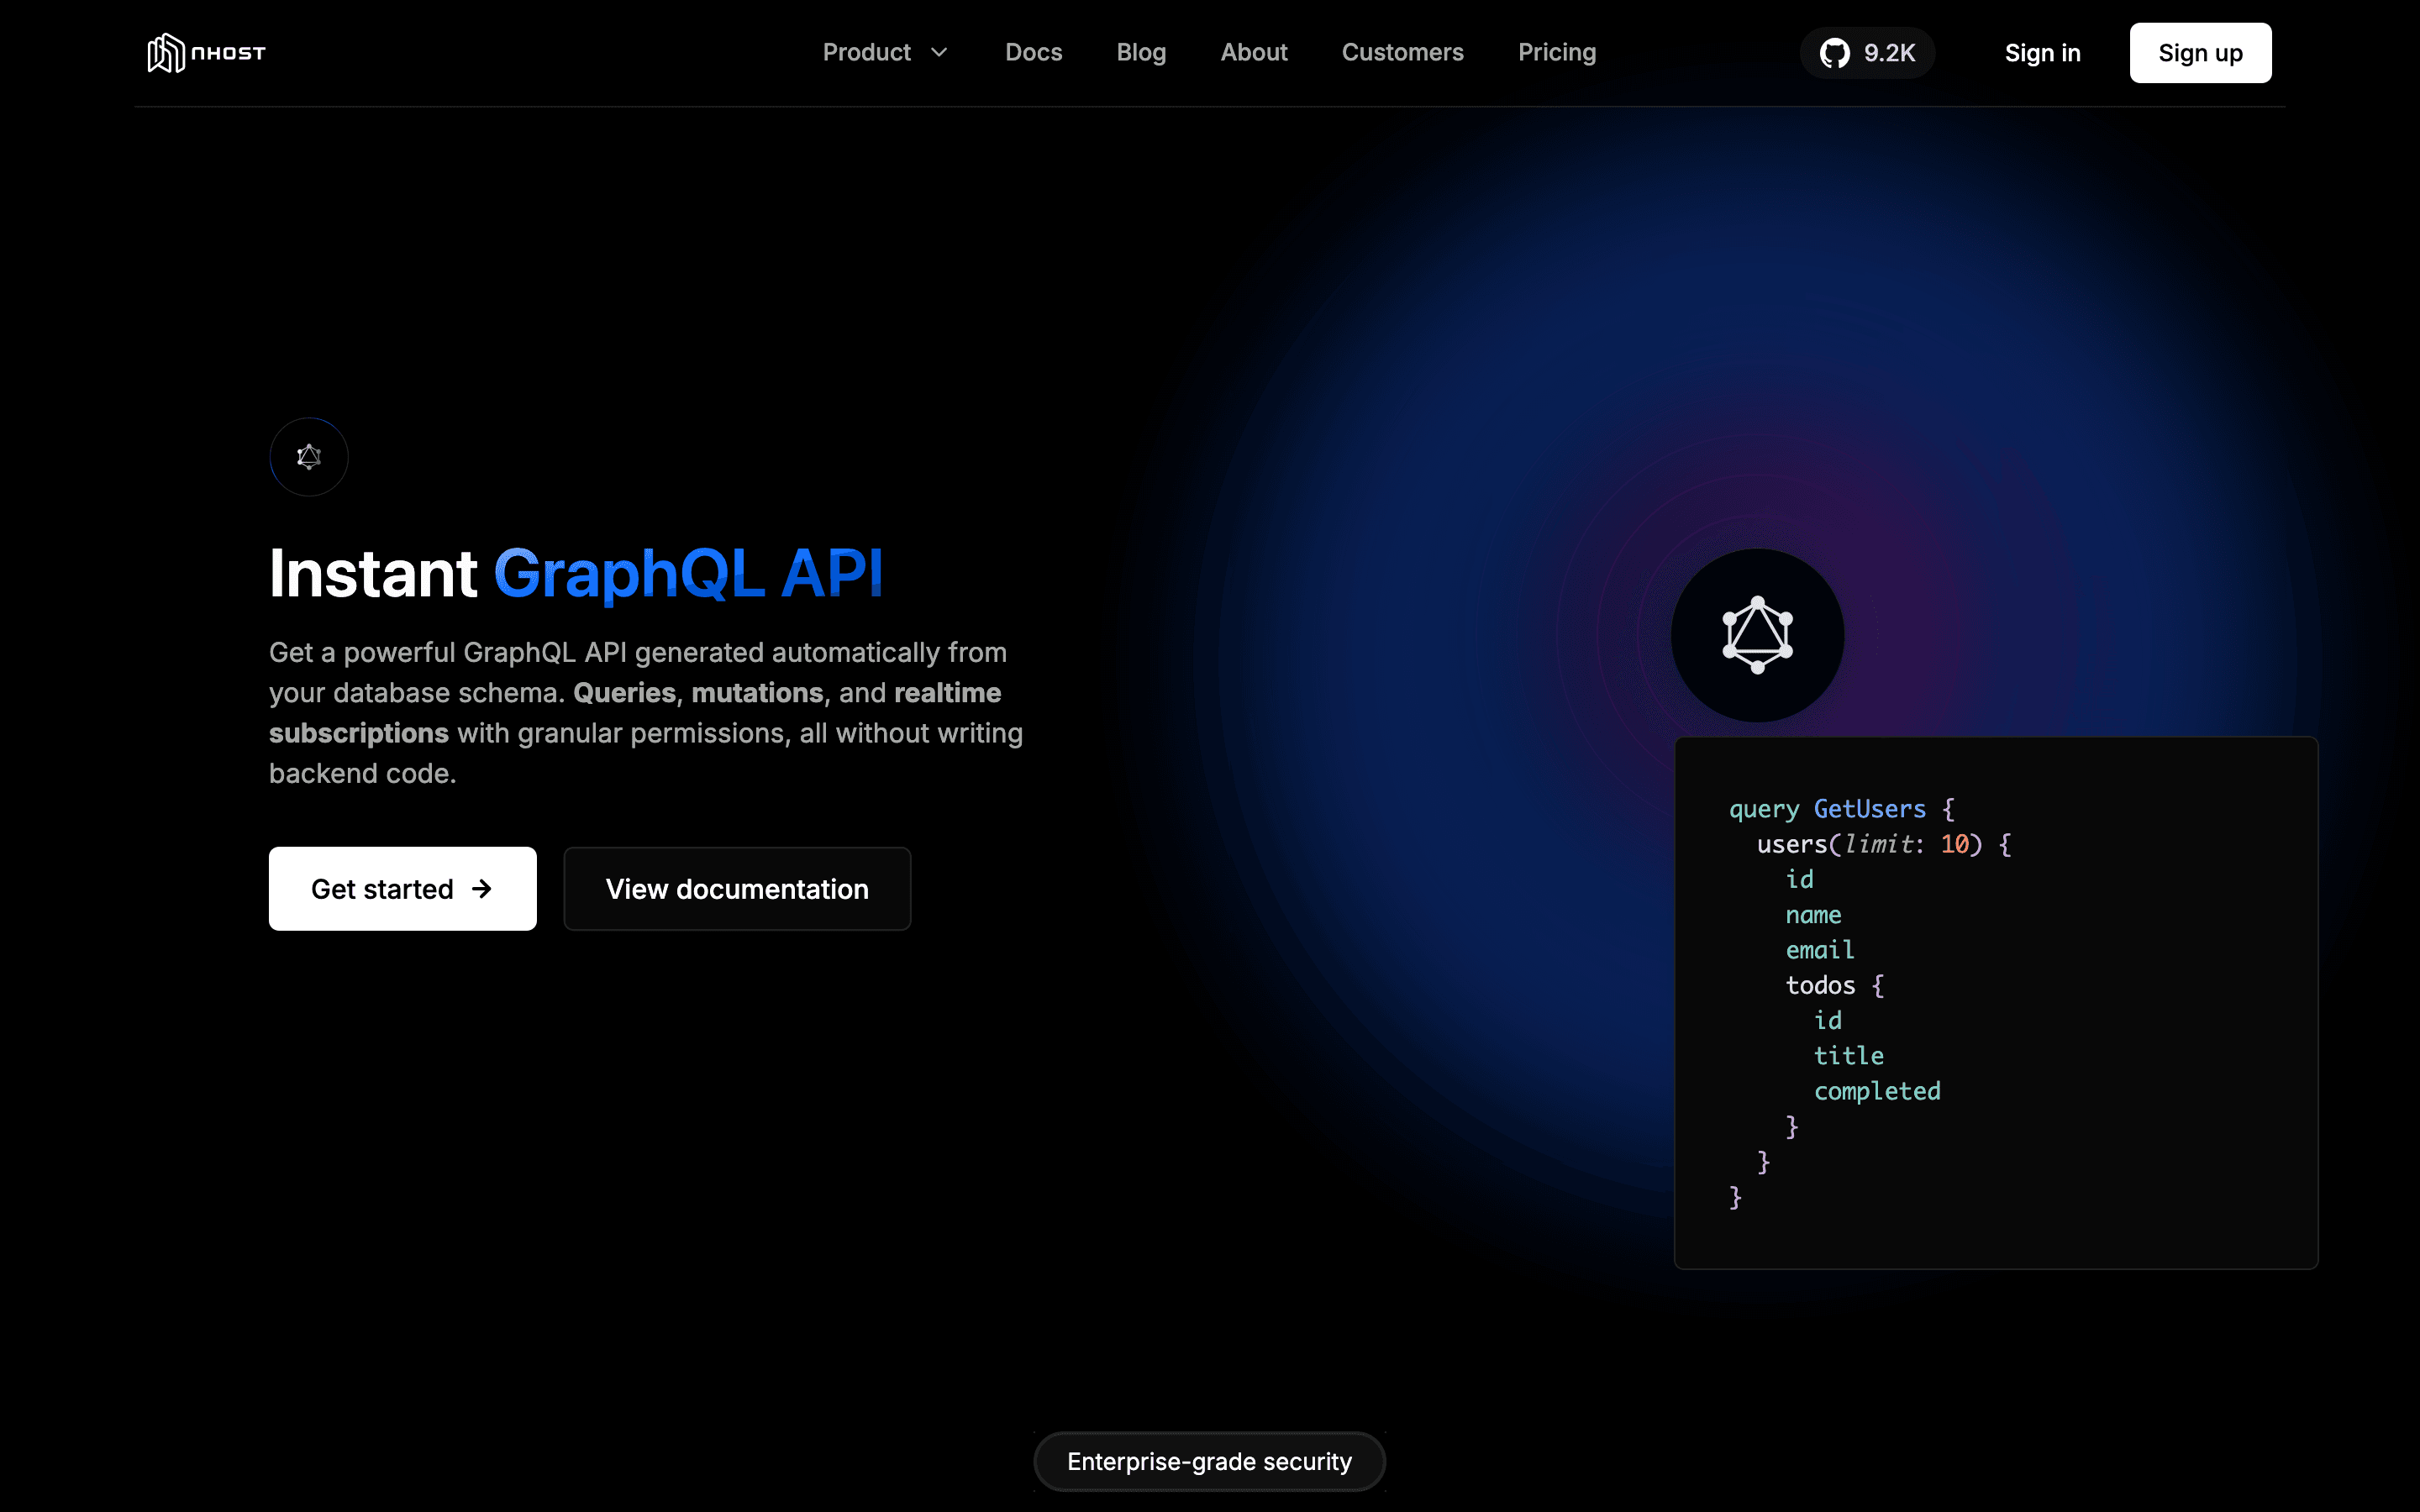Click the arrow icon in Get started
2420x1512 pixels.
pyautogui.click(x=482, y=889)
